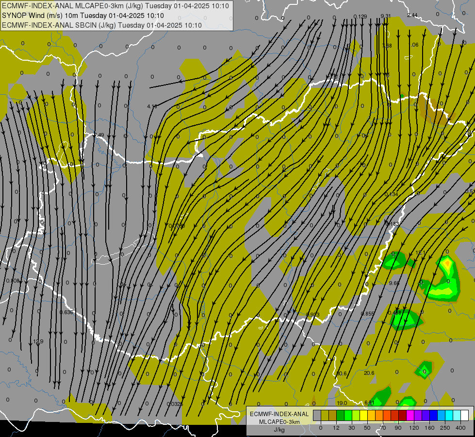This screenshot has width=475, height=437.
Task: Select the pure blue legend swatch
Action: click(x=434, y=416)
